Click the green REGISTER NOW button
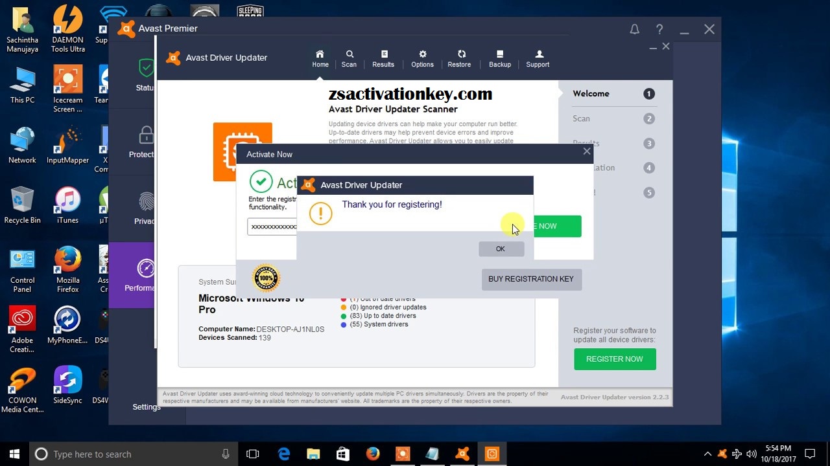Viewport: 830px width, 466px height. point(615,359)
